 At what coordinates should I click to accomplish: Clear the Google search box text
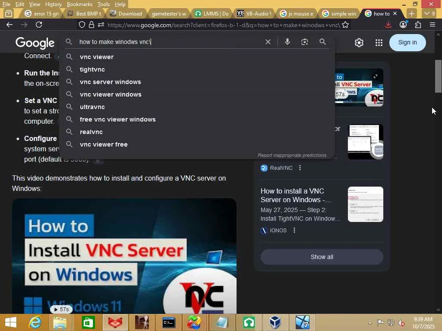268,42
